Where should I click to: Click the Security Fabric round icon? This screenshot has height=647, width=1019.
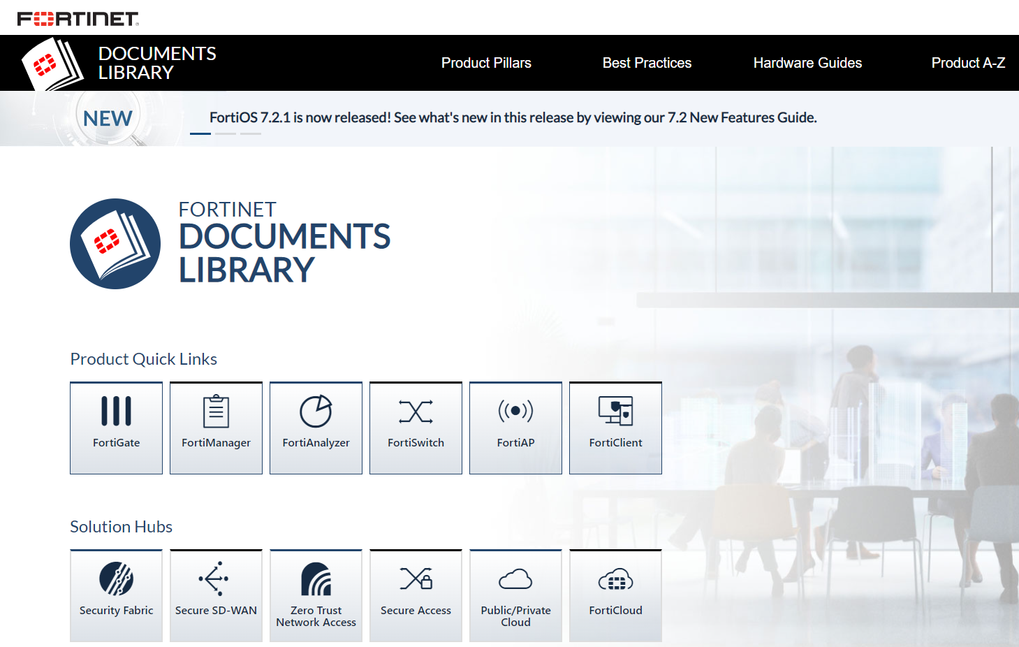[x=116, y=579]
